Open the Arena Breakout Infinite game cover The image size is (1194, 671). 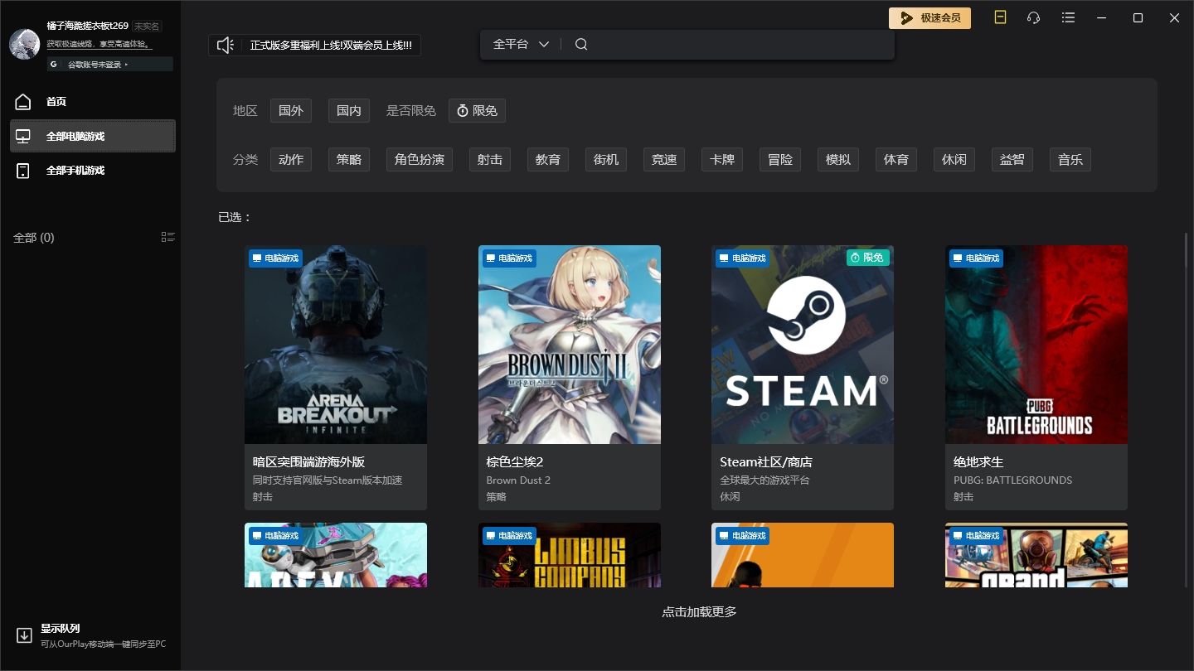tap(336, 345)
